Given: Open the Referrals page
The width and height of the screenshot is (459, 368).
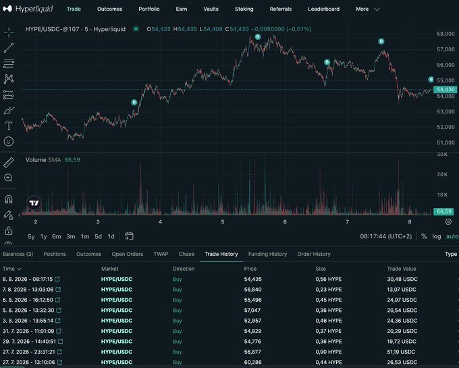Looking at the screenshot, I should coord(281,9).
